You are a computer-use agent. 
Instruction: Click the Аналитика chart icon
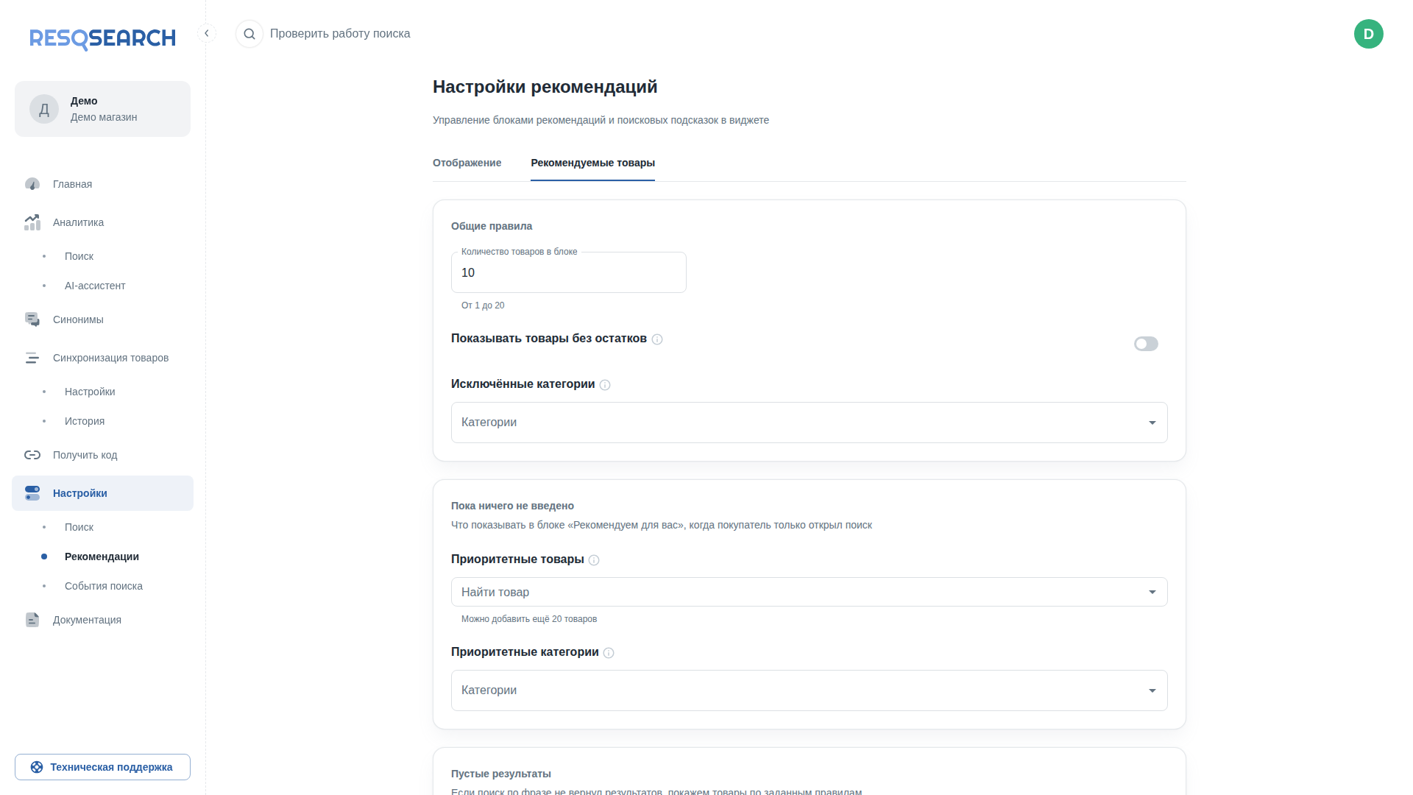32,222
